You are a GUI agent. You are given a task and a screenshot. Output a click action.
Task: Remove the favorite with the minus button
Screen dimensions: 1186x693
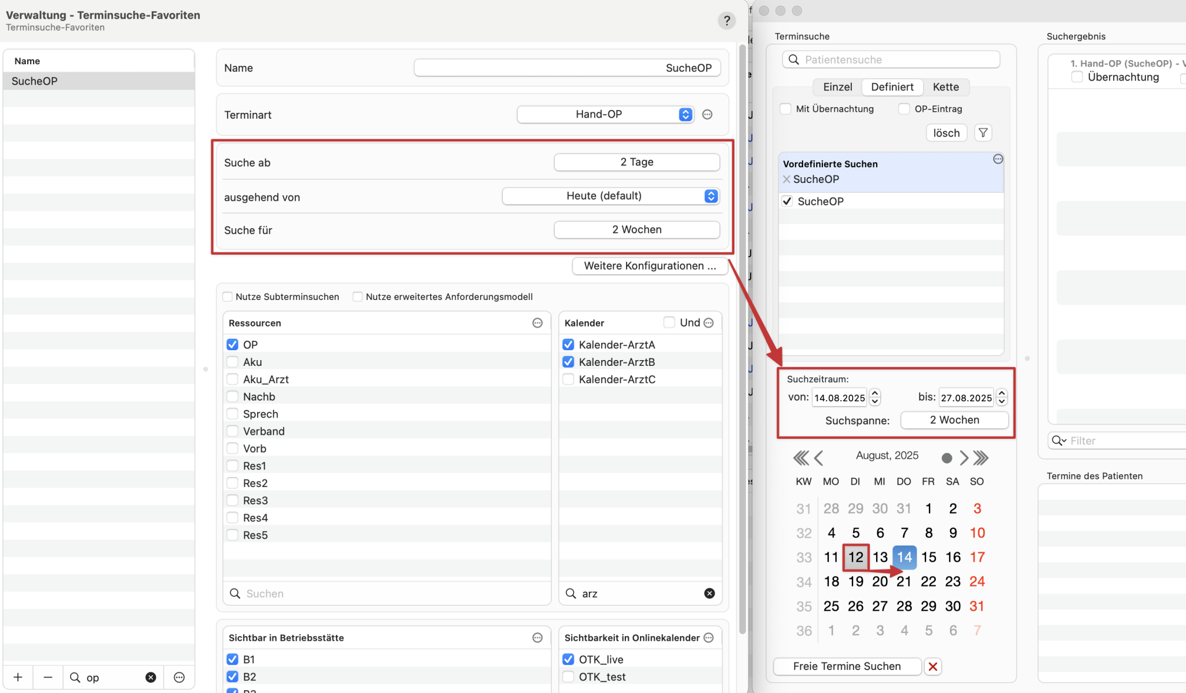(48, 677)
